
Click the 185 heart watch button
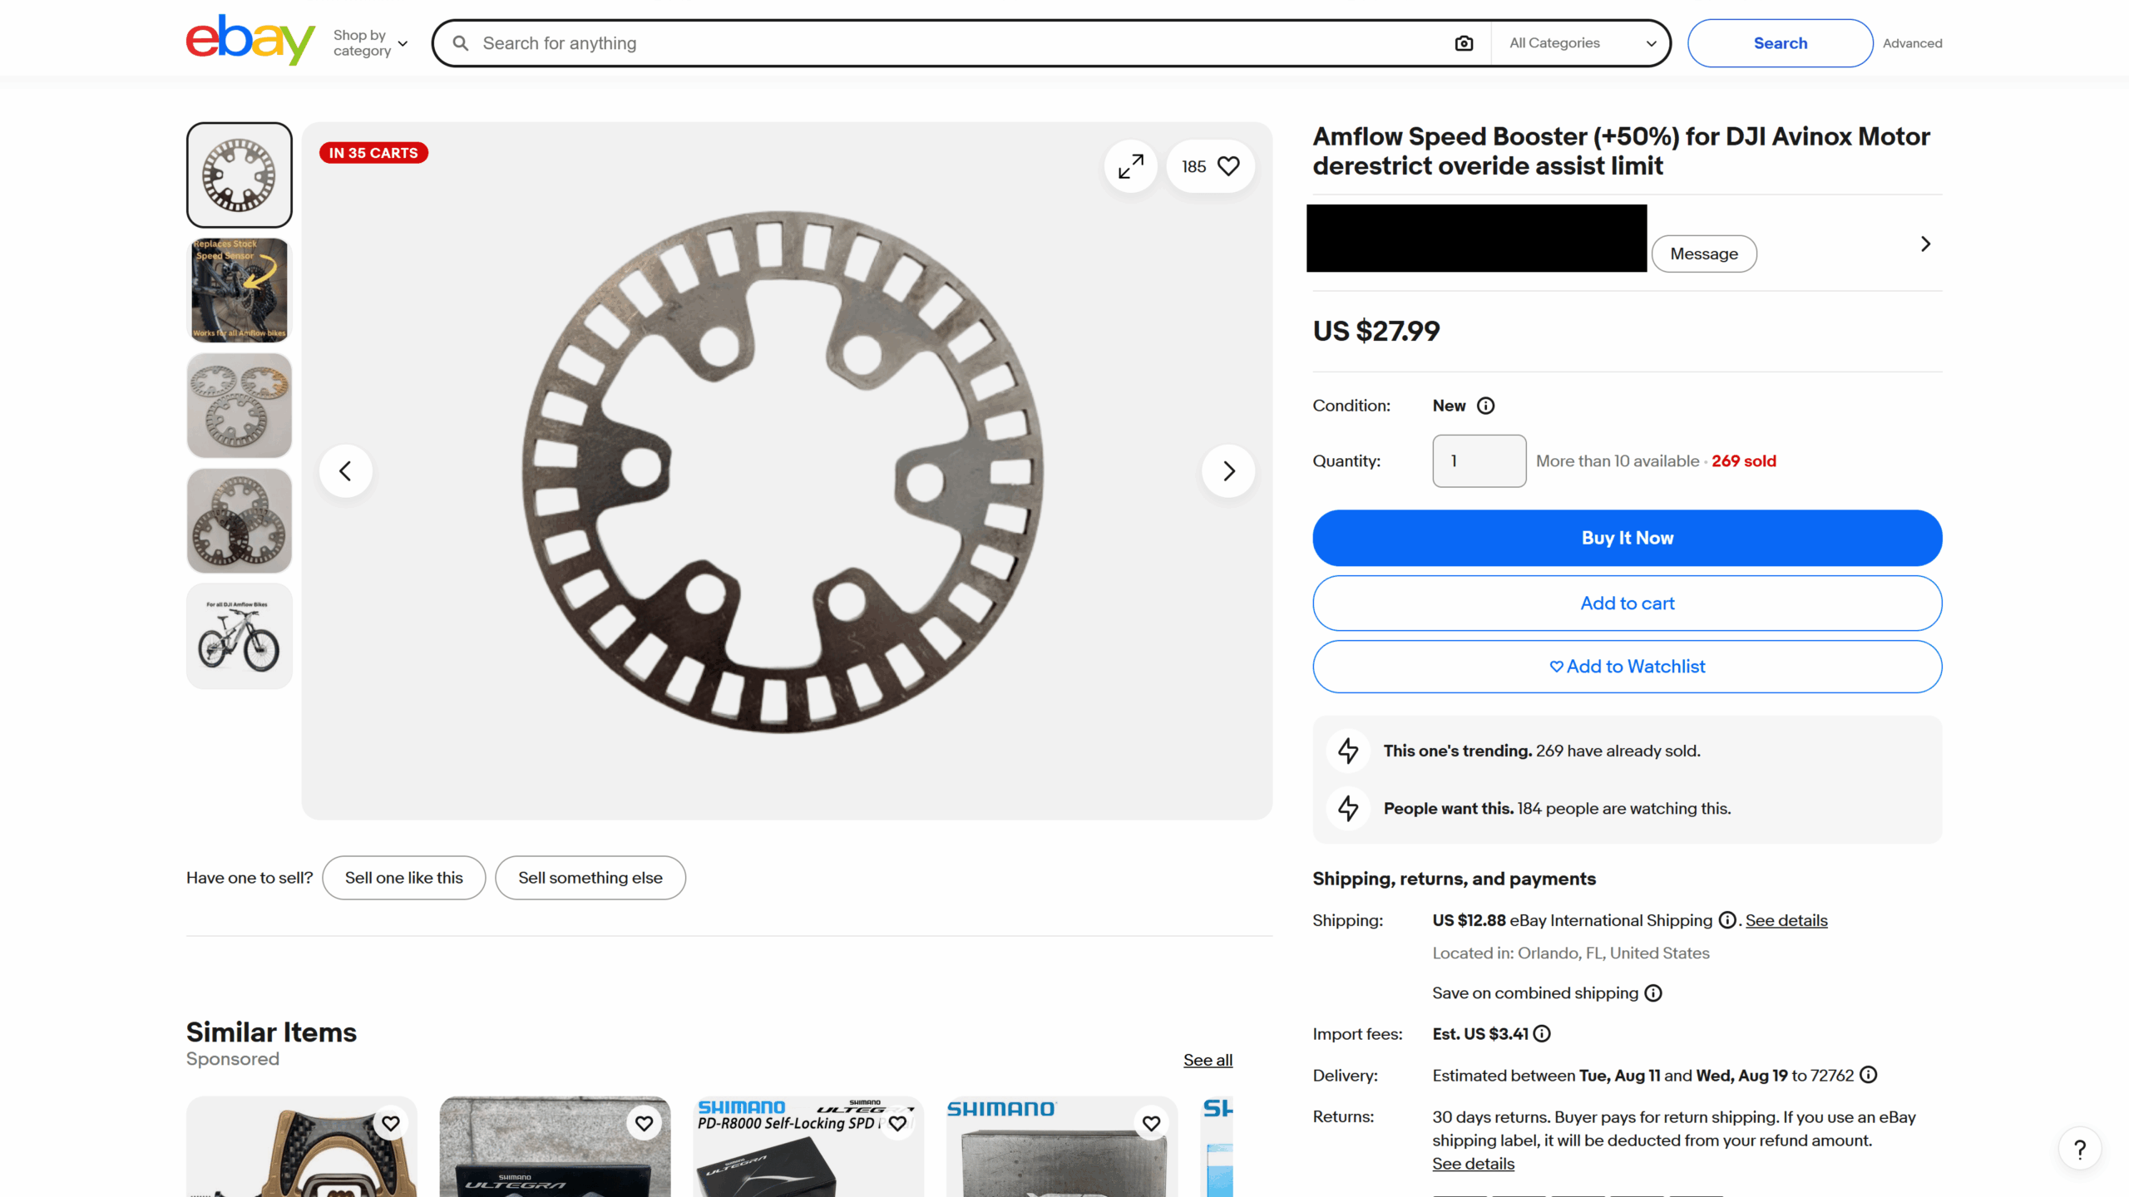(1210, 166)
